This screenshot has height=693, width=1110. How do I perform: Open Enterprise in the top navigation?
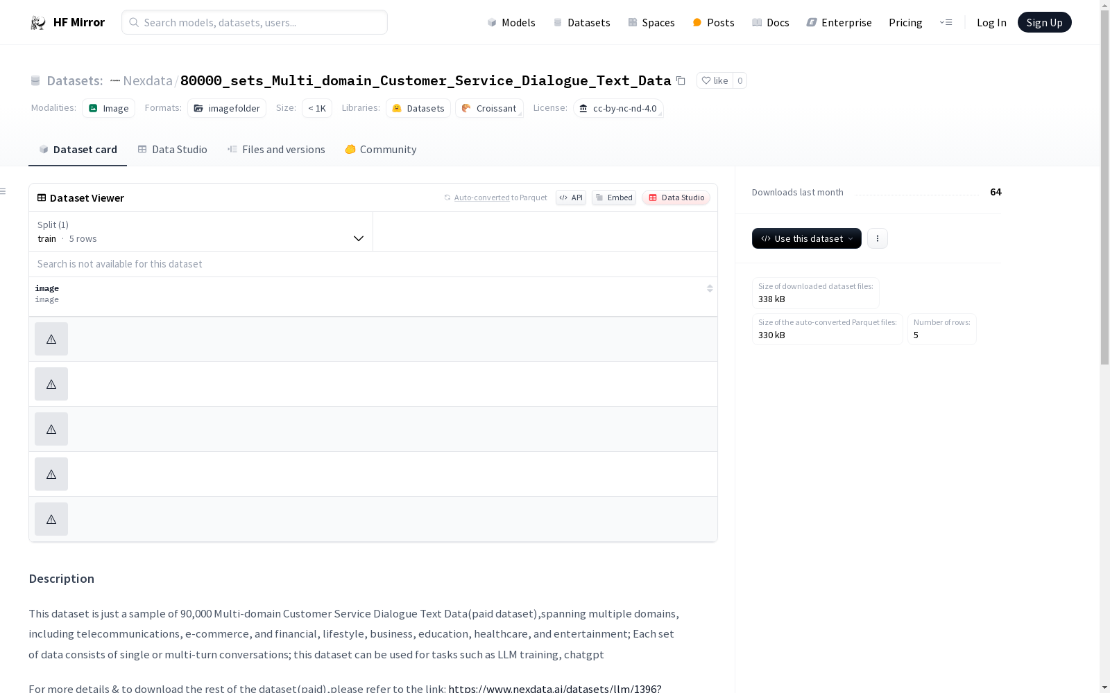click(x=839, y=22)
